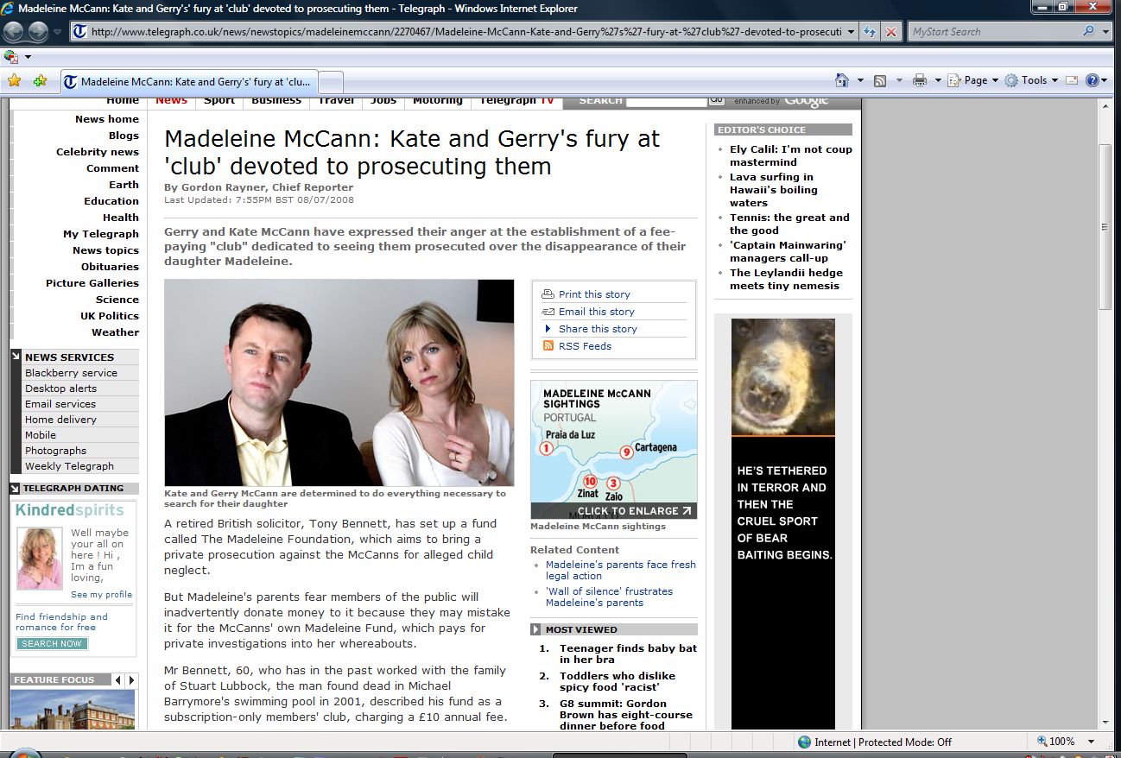Image resolution: width=1121 pixels, height=758 pixels.
Task: Open the Help question mark icon
Action: pyautogui.click(x=1092, y=80)
